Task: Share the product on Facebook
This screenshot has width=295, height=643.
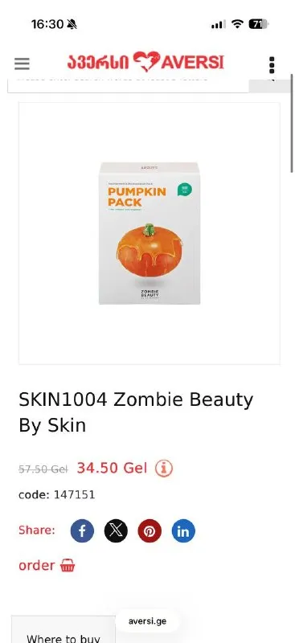Action: point(82,531)
